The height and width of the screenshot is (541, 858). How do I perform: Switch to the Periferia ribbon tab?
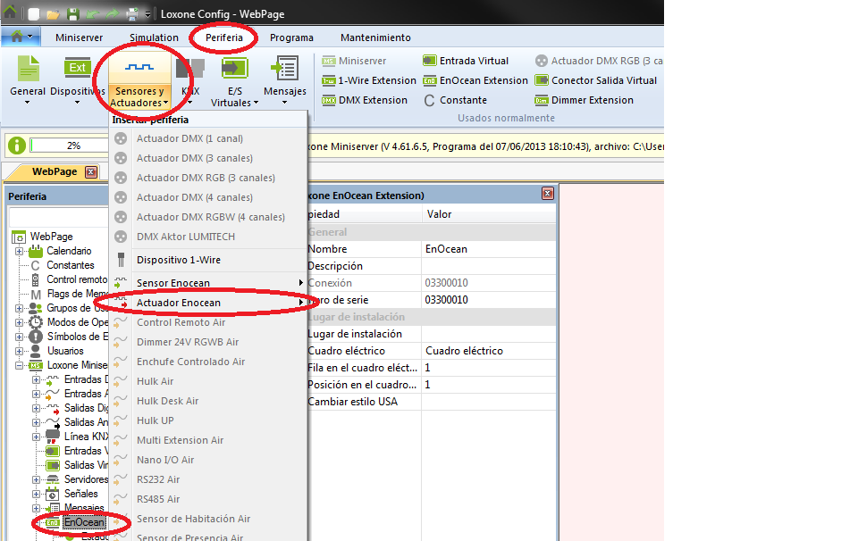coord(223,37)
